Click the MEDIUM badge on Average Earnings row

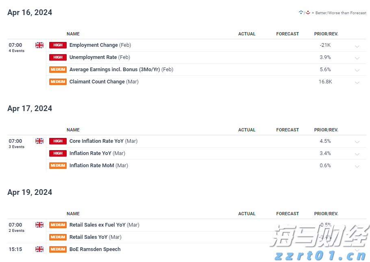pyautogui.click(x=58, y=69)
